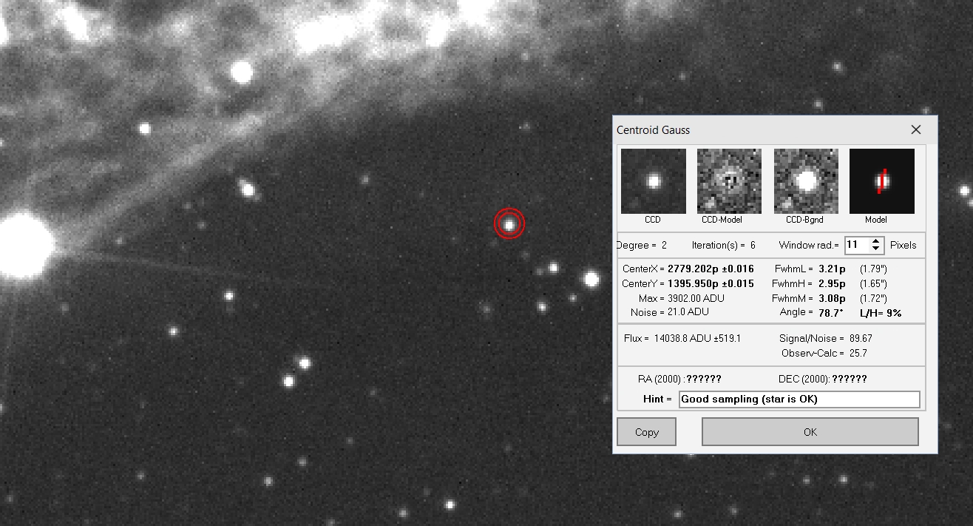Select the CCD-Model residual thumbnail

(729, 181)
